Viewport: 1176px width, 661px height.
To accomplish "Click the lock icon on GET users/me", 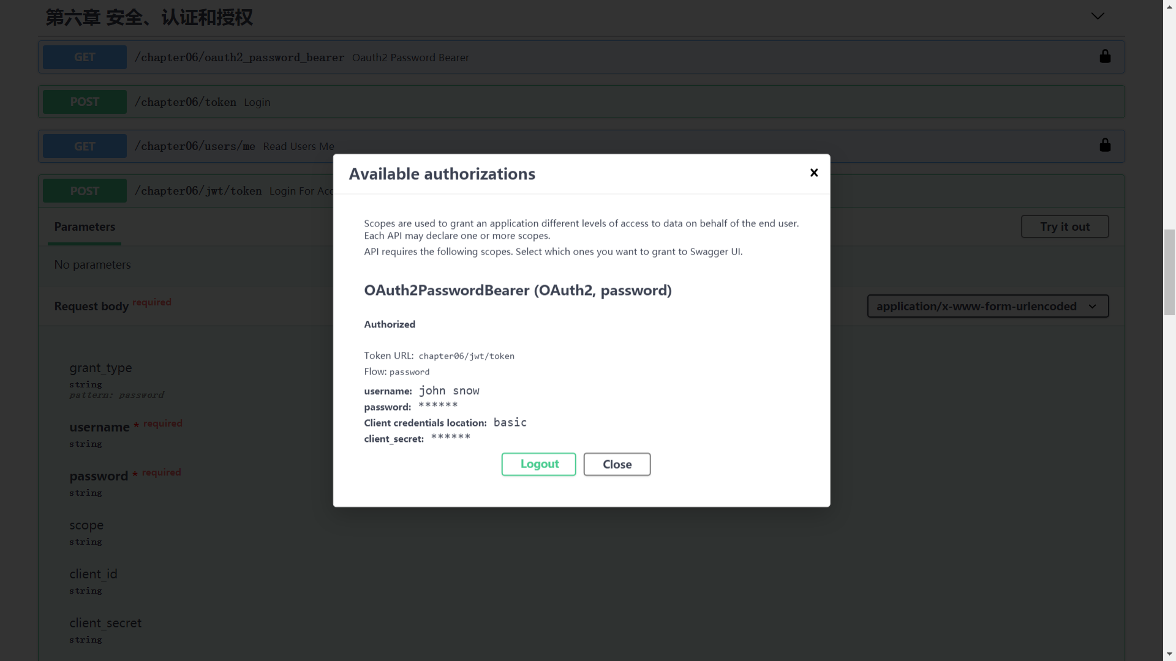I will [x=1105, y=145].
